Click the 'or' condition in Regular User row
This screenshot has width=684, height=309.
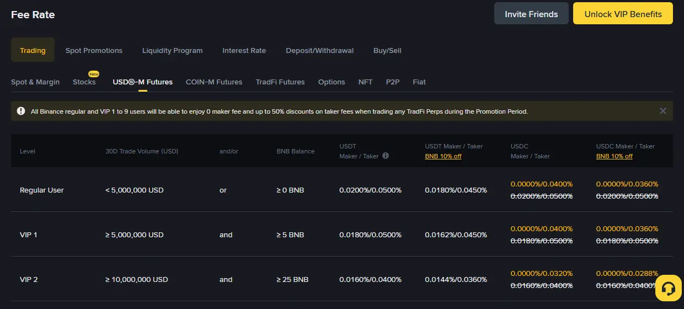223,190
